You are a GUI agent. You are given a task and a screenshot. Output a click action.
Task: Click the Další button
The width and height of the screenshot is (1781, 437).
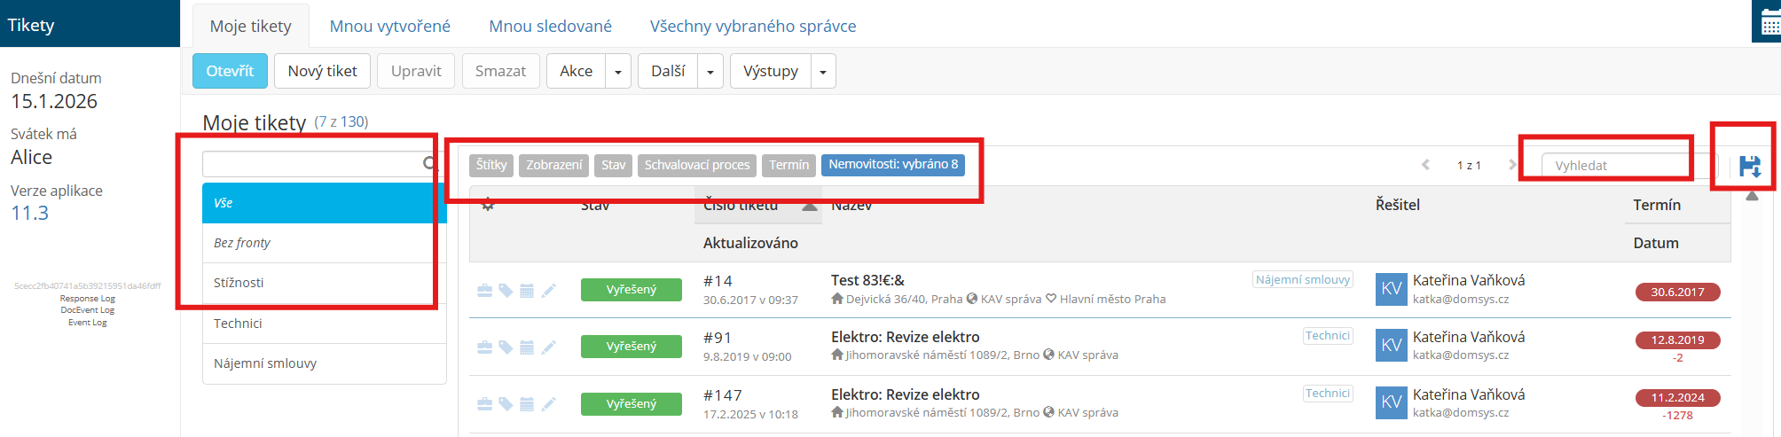(x=668, y=71)
